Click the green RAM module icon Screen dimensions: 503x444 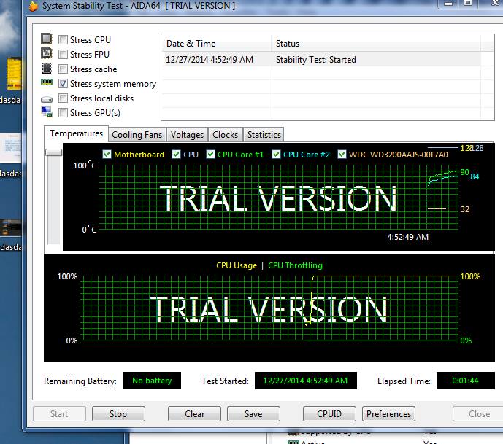point(47,82)
